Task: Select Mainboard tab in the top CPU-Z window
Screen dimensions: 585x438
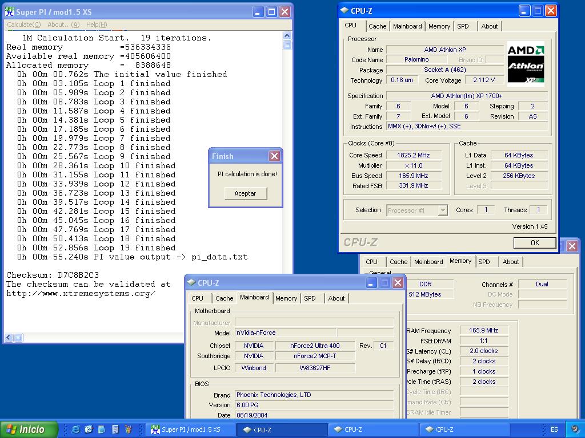Action: point(407,26)
